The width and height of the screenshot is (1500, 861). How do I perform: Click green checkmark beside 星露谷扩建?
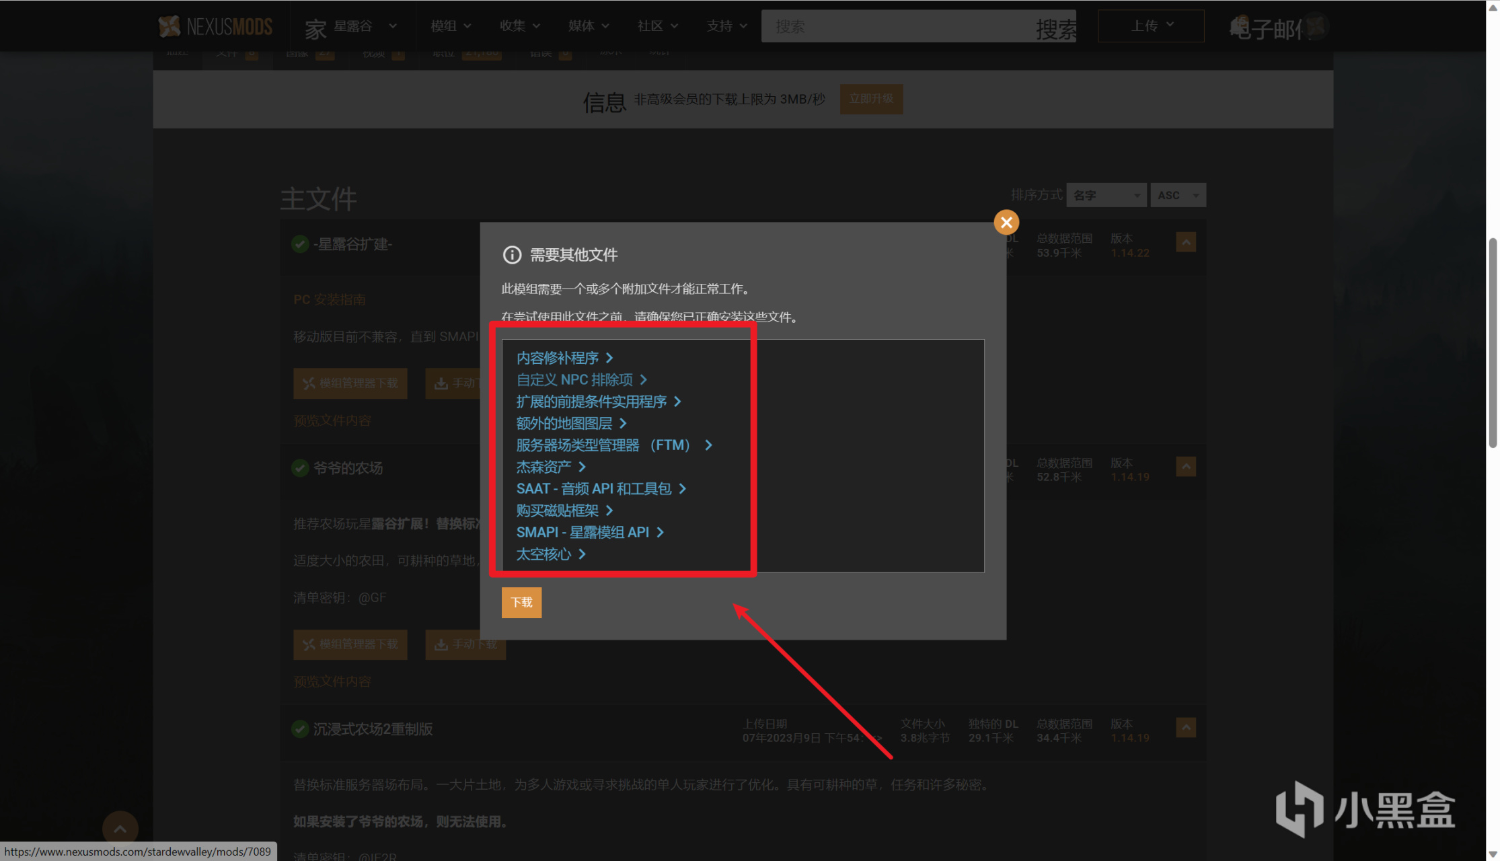[300, 244]
